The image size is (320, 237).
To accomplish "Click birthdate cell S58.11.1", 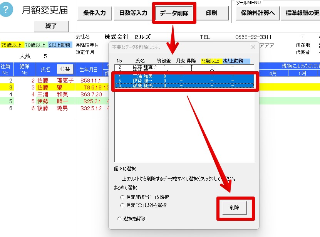I will click(90, 81).
